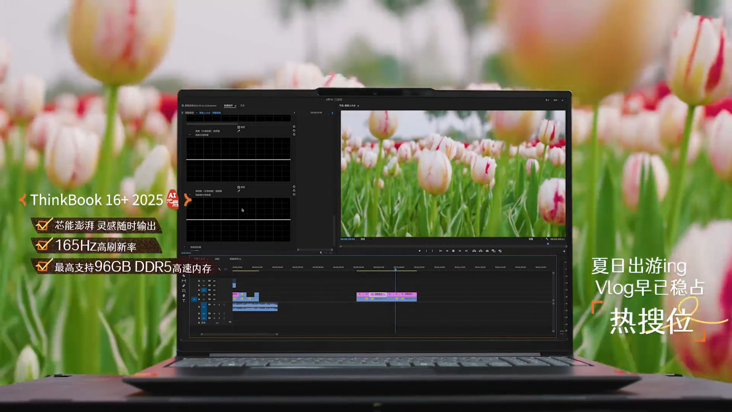Image resolution: width=732 pixels, height=412 pixels.
Task: Click the Program monitor 00:00:59:04 timecode
Action: click(x=348, y=239)
